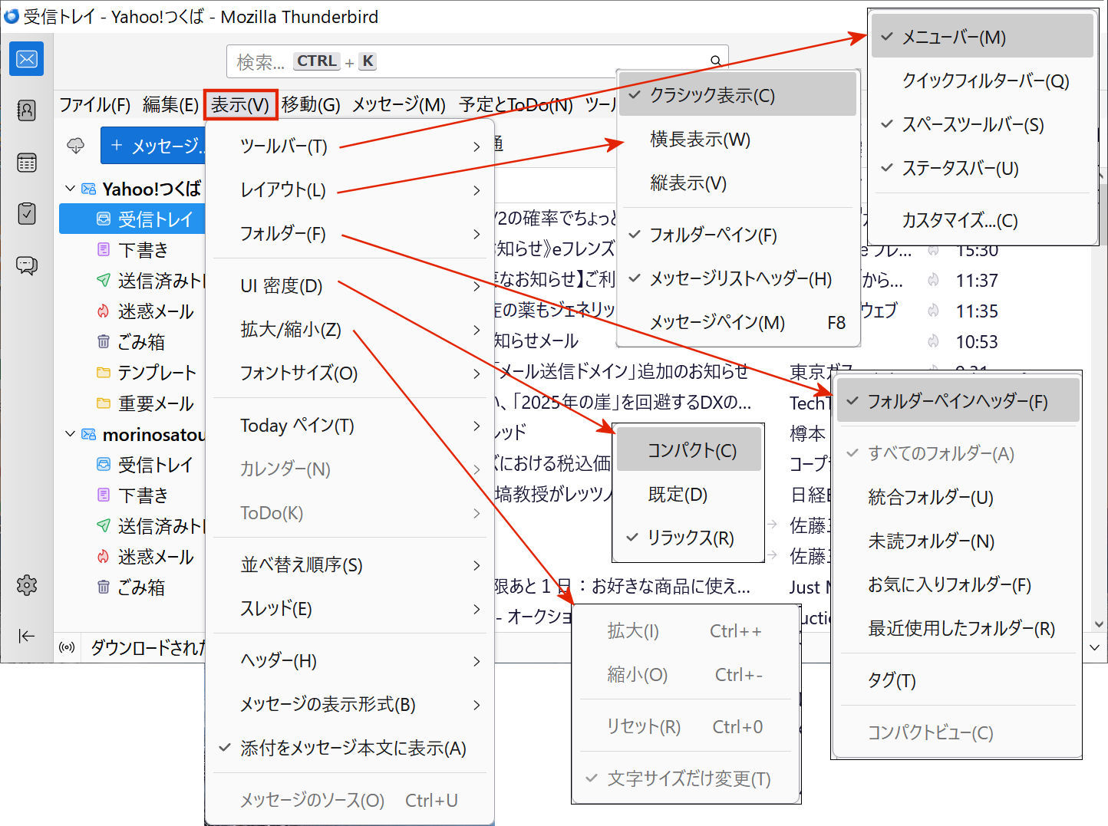
Task: Open the Mail space icon
Action: point(26,59)
